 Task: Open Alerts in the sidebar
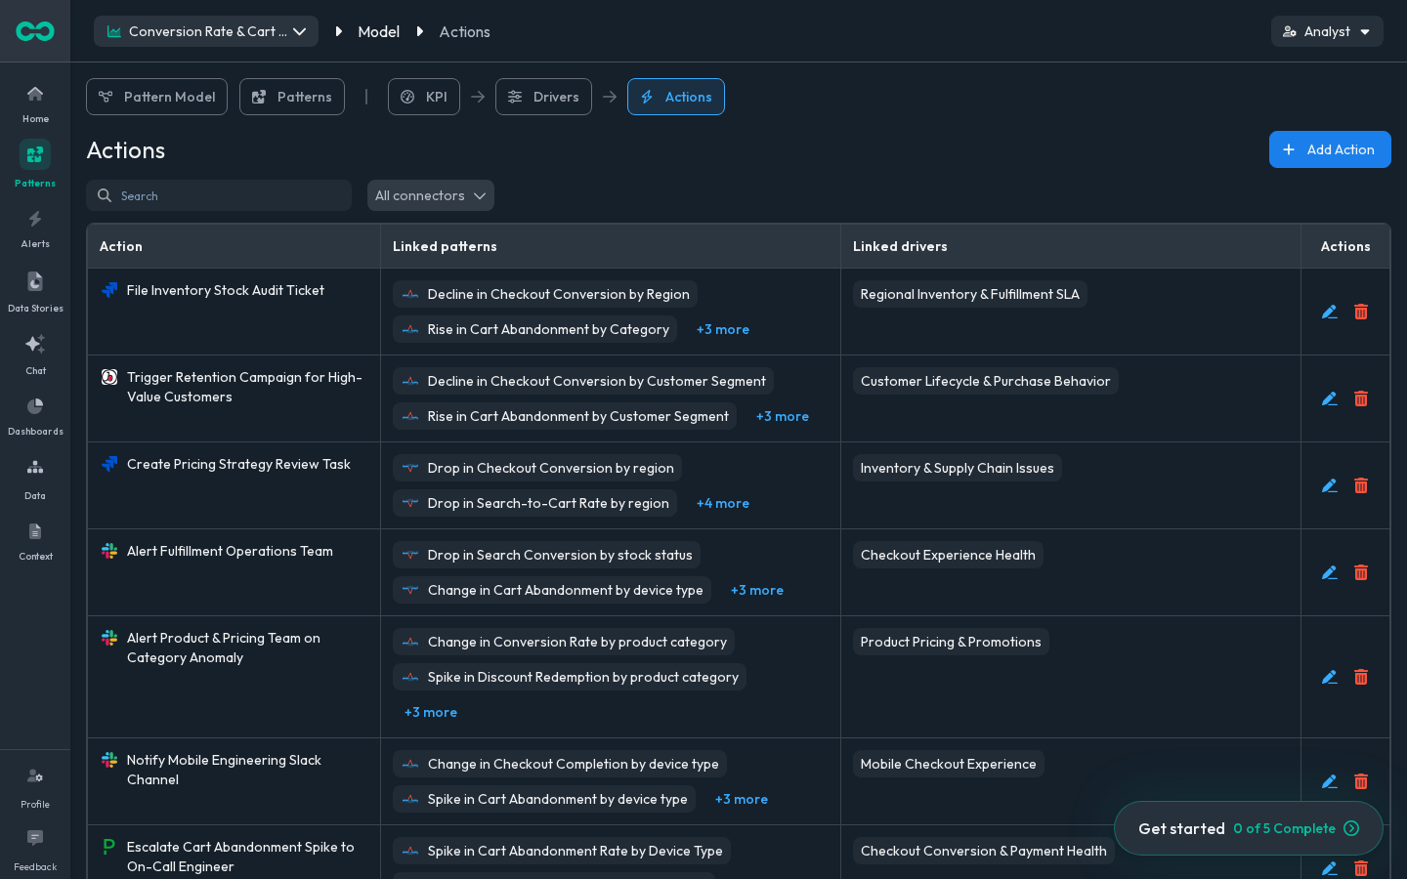[x=35, y=229]
